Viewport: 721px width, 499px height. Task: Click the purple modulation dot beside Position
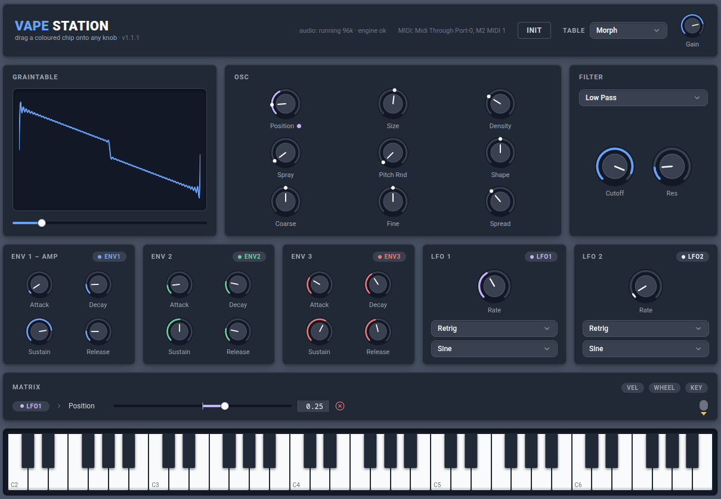coord(299,126)
